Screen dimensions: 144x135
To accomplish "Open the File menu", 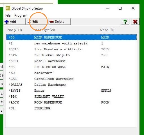I will click(8, 15).
